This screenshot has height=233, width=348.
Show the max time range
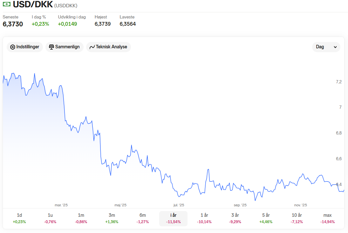[x=327, y=218]
